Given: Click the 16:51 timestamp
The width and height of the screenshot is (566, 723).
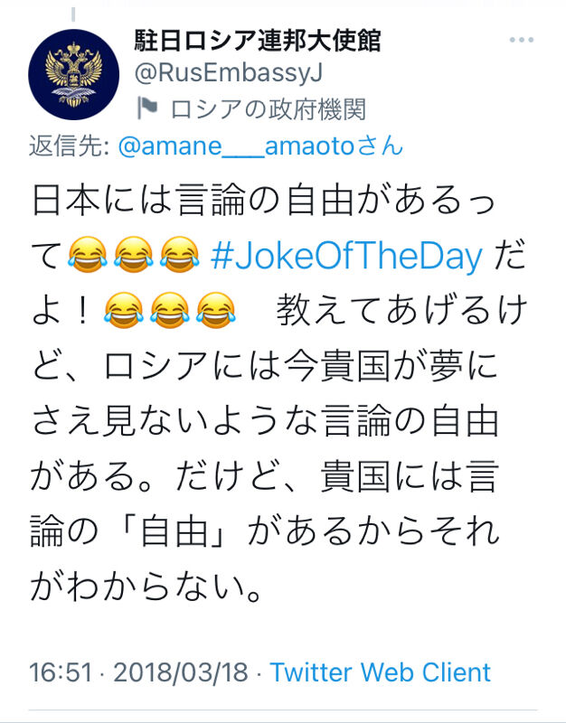Looking at the screenshot, I should [61, 672].
